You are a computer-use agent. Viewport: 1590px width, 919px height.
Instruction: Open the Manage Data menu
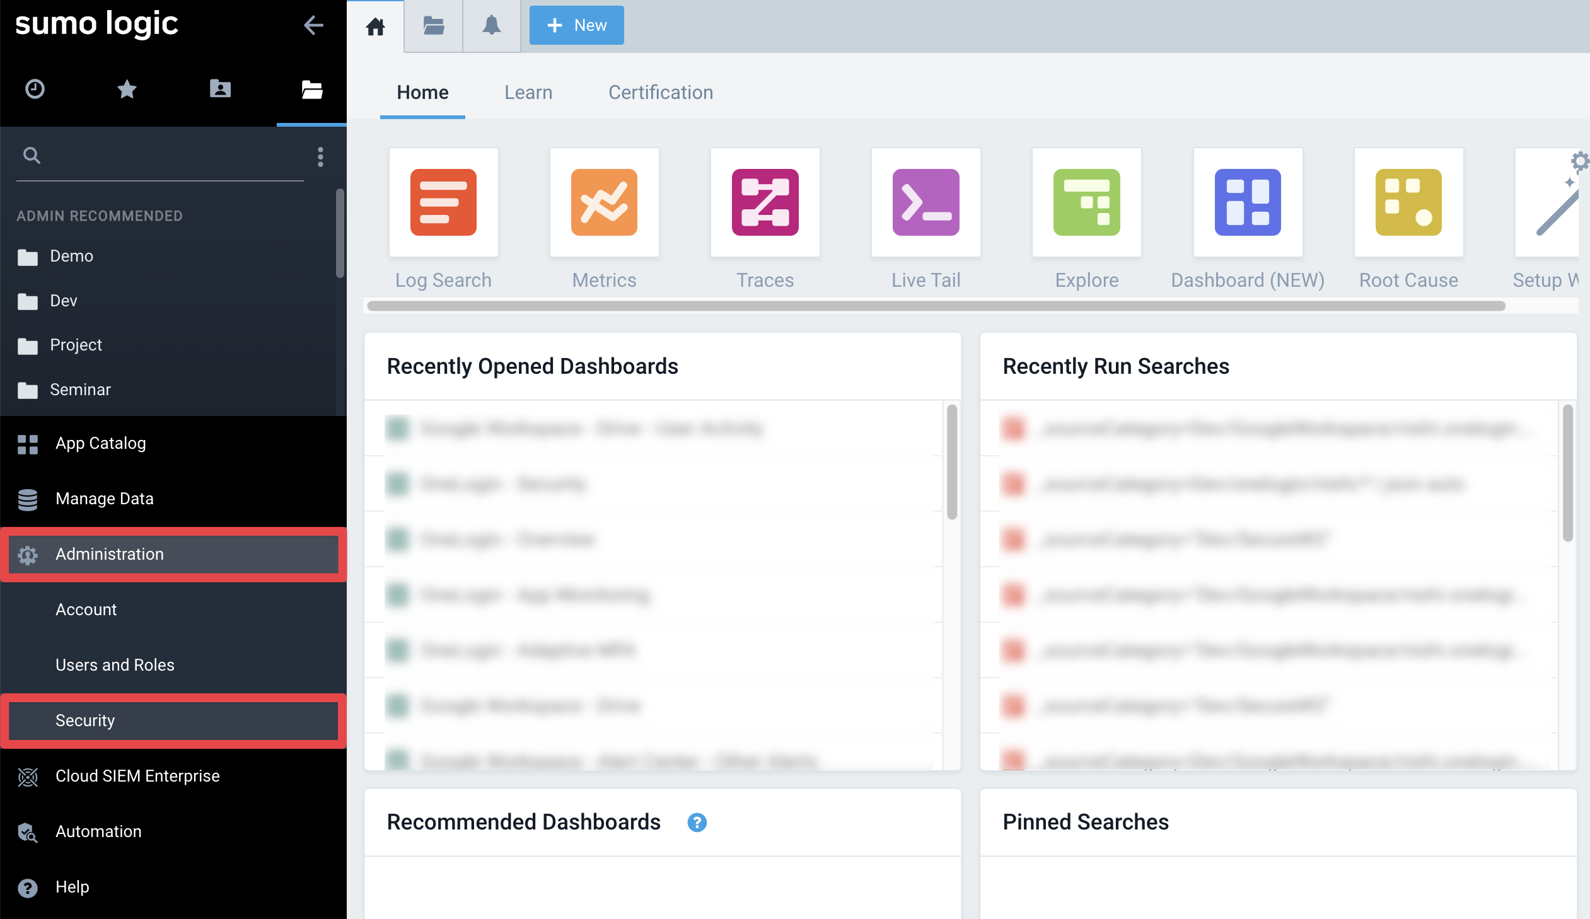(x=173, y=499)
